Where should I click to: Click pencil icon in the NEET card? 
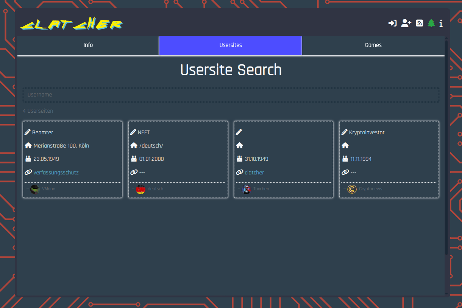[133, 132]
